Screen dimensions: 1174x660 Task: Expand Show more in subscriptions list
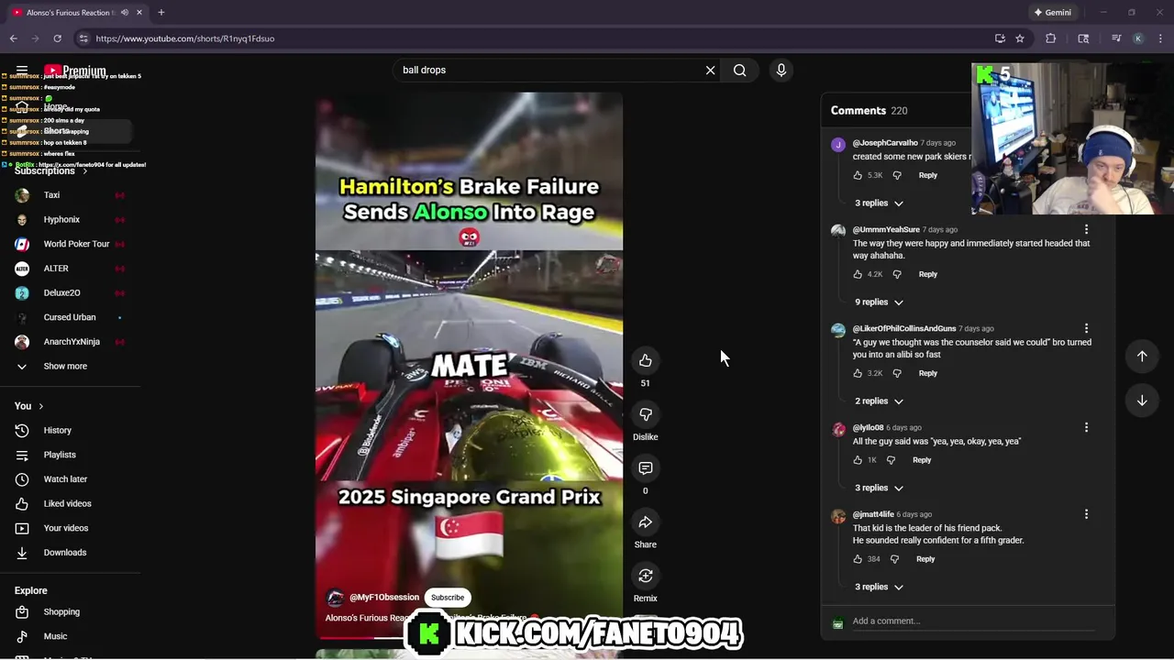(64, 366)
